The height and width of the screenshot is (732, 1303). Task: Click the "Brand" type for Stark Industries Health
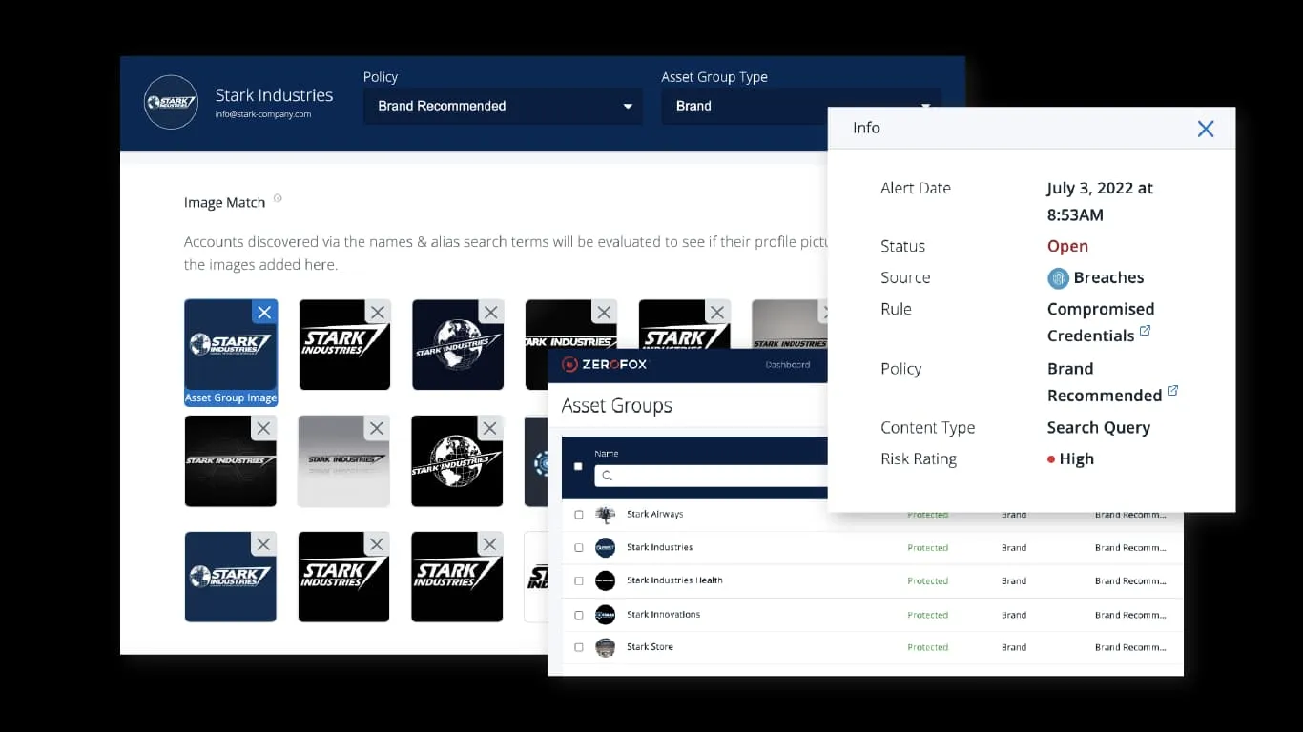pyautogui.click(x=1014, y=580)
